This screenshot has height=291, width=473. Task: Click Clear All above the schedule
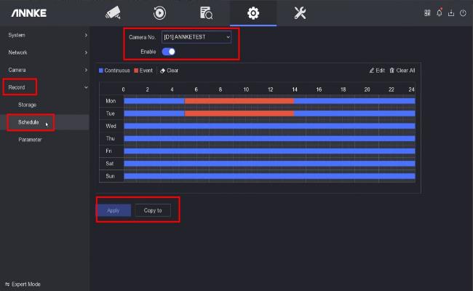pos(402,71)
